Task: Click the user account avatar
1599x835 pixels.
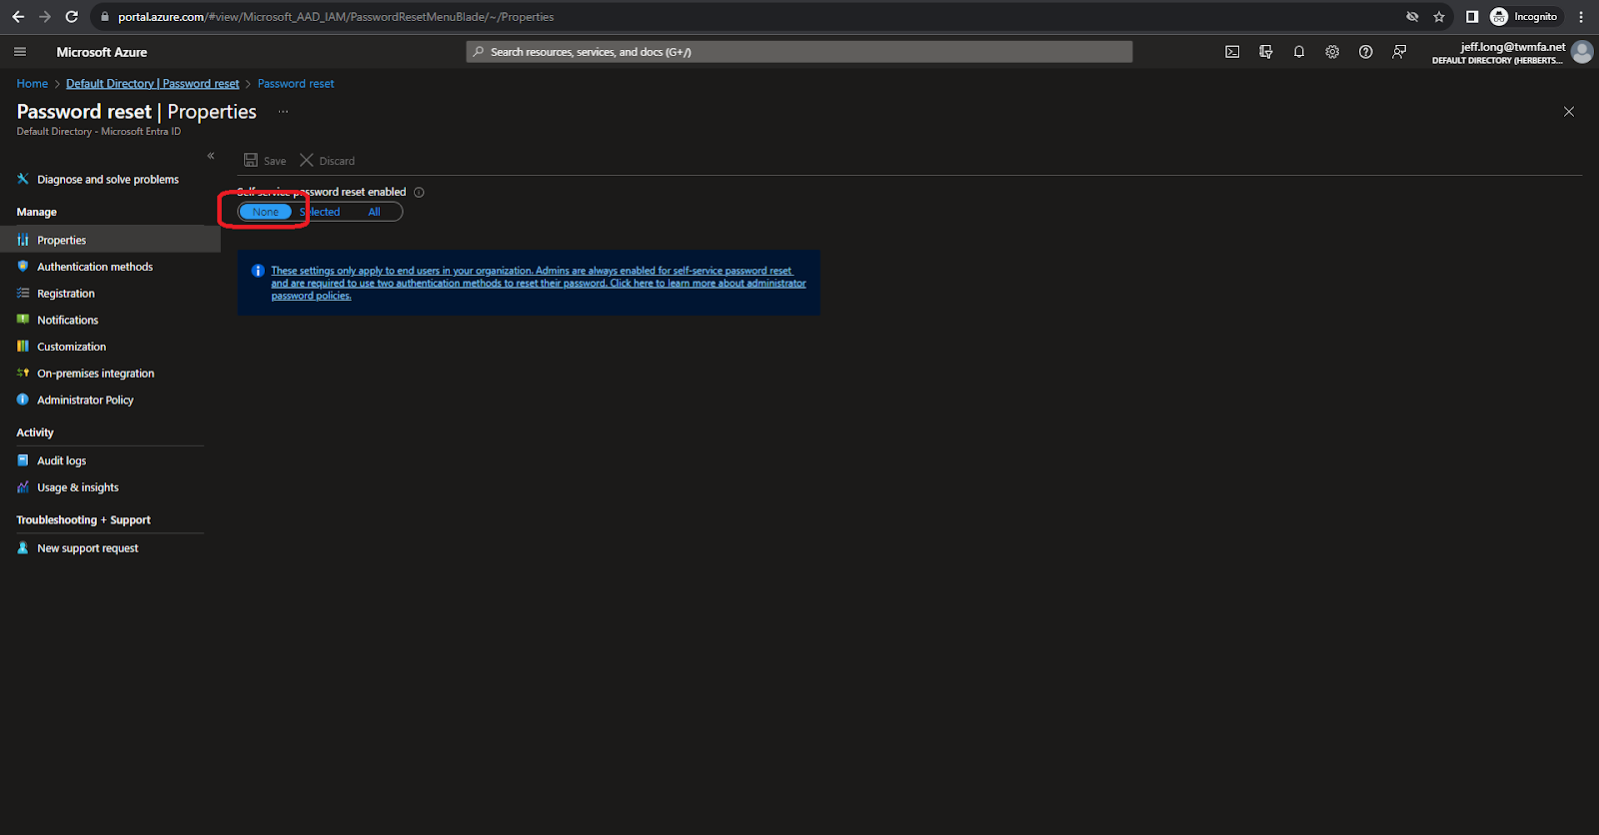Action: pyautogui.click(x=1582, y=52)
